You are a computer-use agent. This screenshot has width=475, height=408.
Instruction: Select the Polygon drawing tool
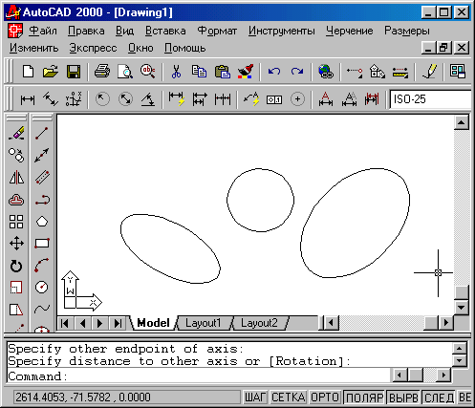pyautogui.click(x=42, y=222)
